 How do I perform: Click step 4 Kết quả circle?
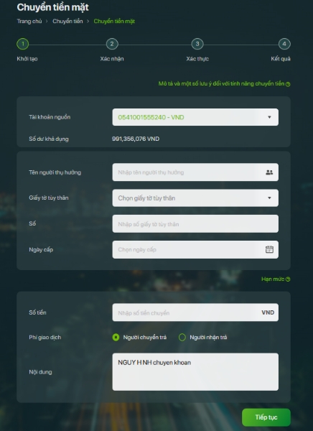[284, 44]
